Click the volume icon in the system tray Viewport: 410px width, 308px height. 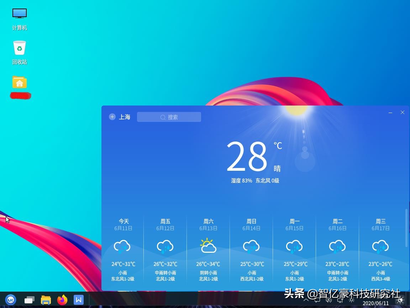pos(328,300)
